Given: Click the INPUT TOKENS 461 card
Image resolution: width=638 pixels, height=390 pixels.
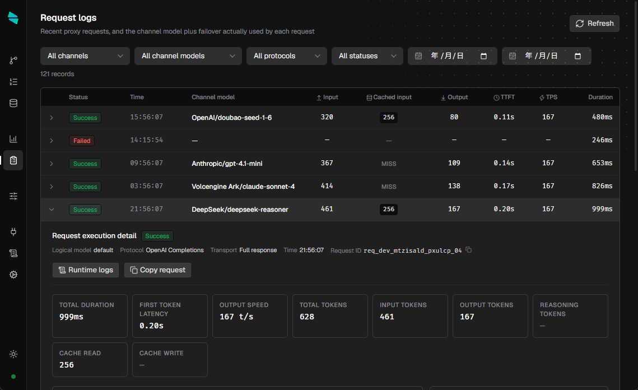Looking at the screenshot, I should (x=410, y=316).
